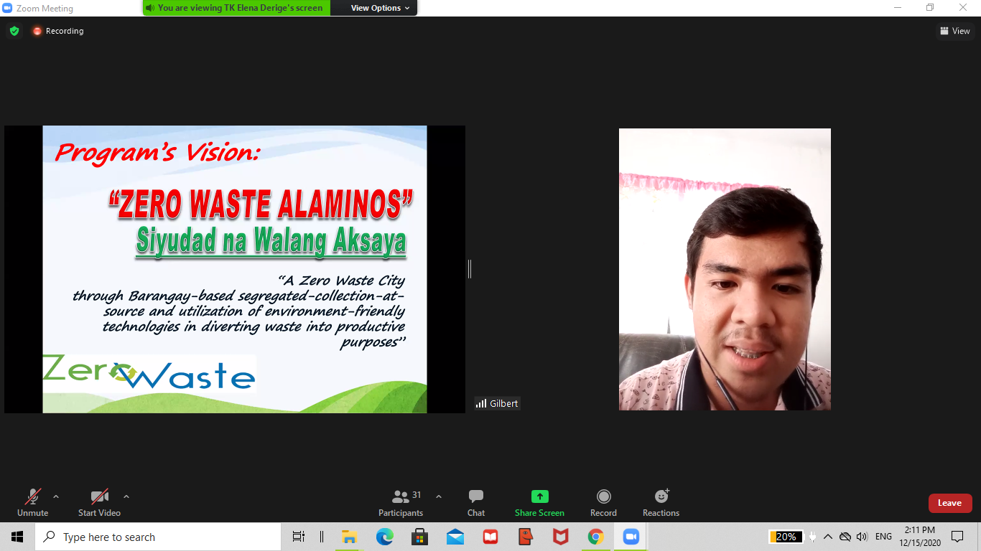
Task: Click the Type here to search box
Action: tap(158, 537)
